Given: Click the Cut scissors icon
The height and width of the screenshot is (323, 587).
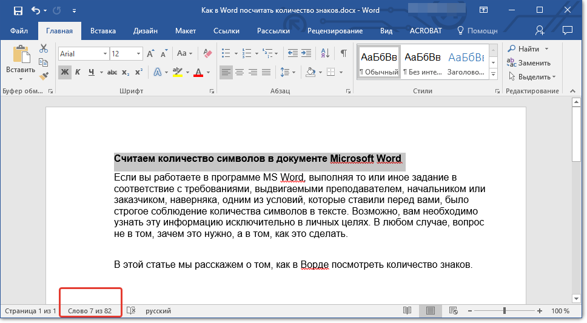Looking at the screenshot, I should [44, 48].
